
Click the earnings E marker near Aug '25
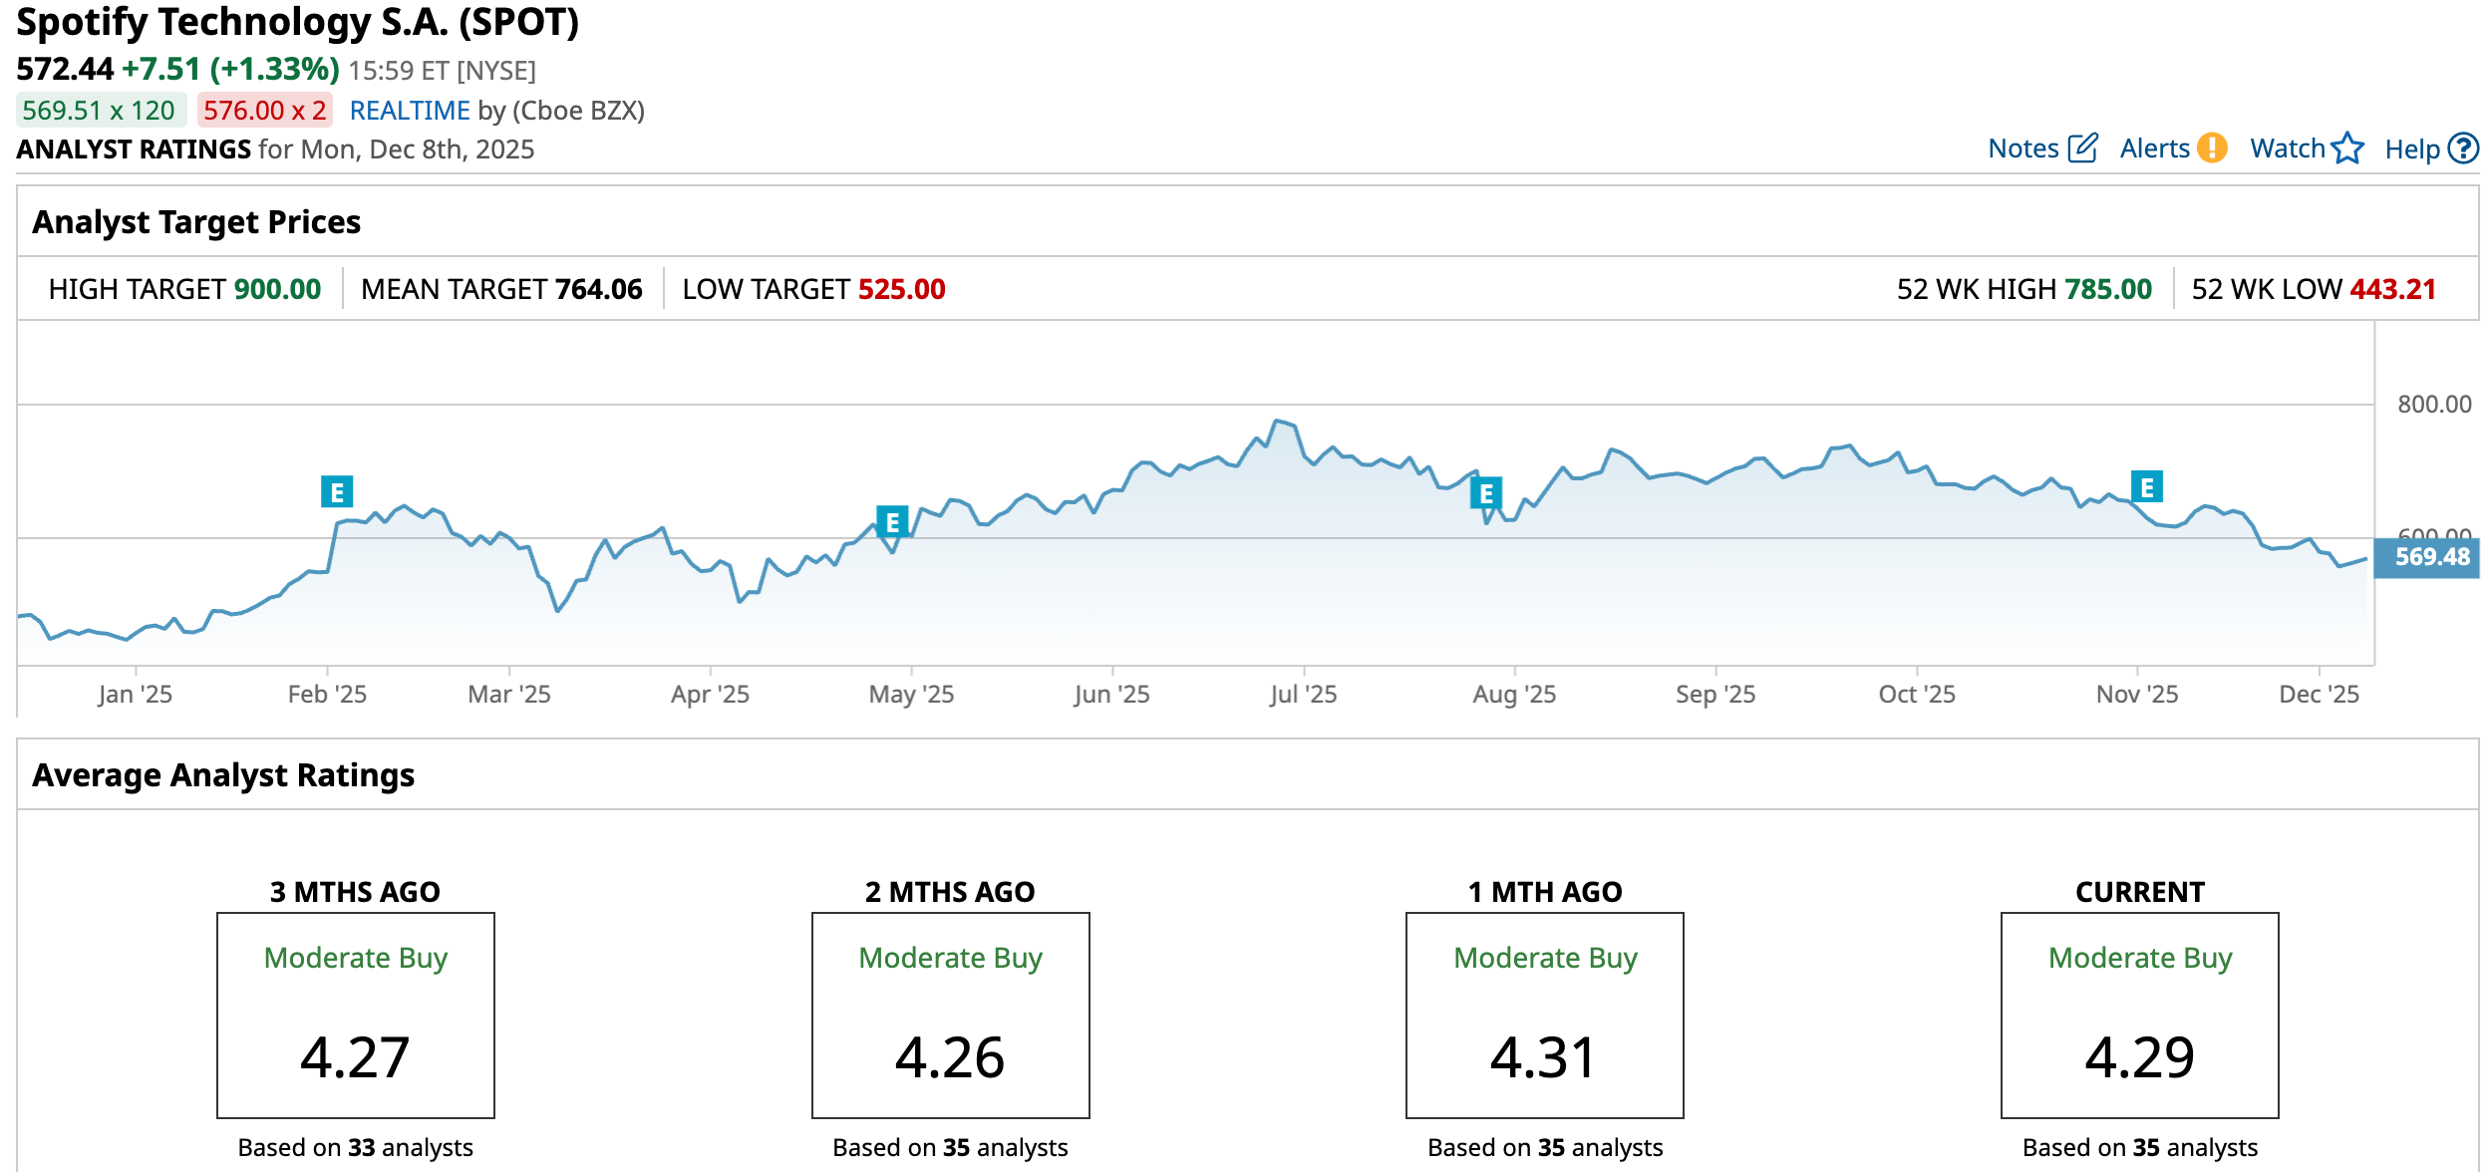pos(1485,492)
